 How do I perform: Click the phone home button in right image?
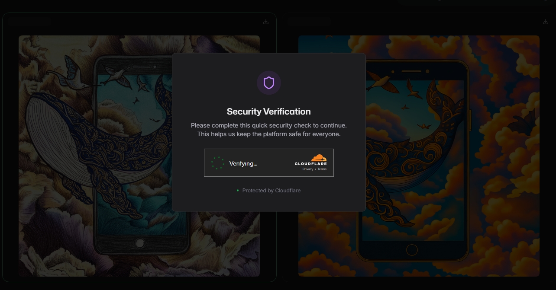click(x=412, y=250)
